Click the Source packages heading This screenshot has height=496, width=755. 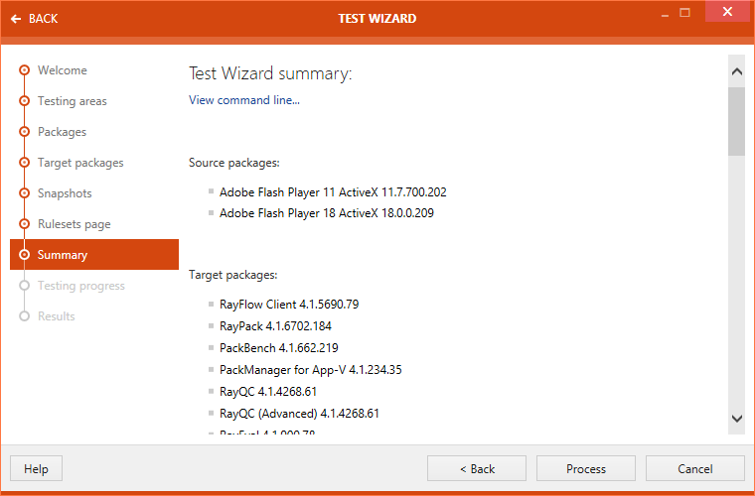coord(234,163)
